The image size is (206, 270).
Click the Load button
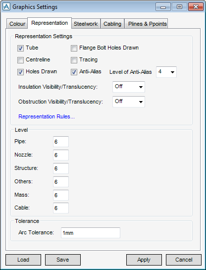point(23,260)
